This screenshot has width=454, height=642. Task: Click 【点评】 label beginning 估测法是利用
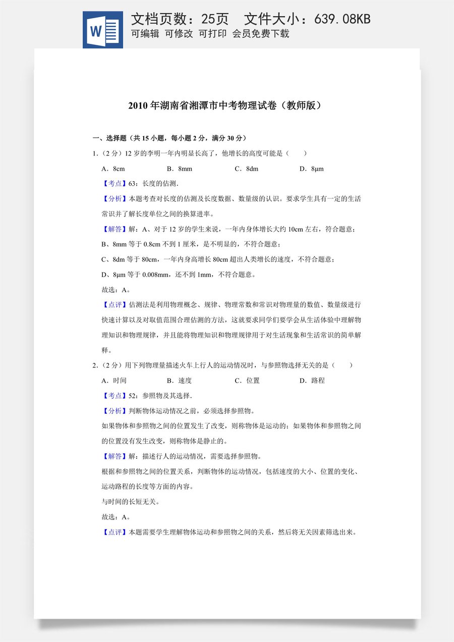116,305
